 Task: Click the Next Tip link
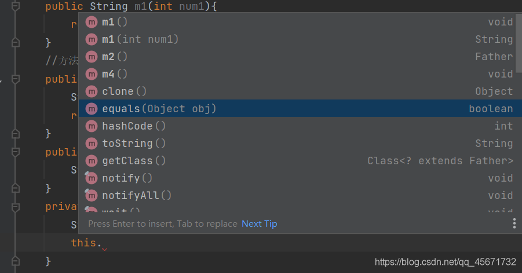(259, 224)
